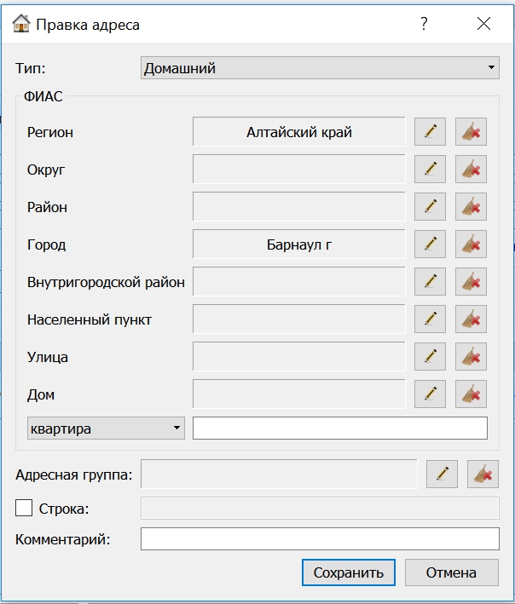Click the empty Улица value field
Image resolution: width=515 pixels, height=604 pixels.
click(299, 356)
